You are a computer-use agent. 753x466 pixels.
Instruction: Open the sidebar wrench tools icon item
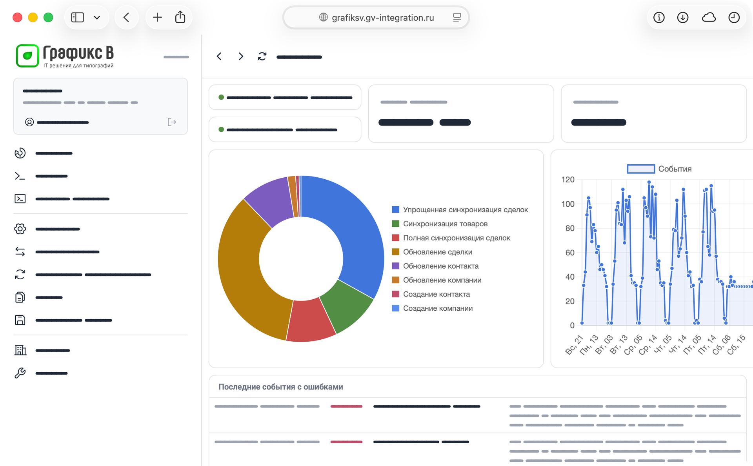(x=20, y=373)
